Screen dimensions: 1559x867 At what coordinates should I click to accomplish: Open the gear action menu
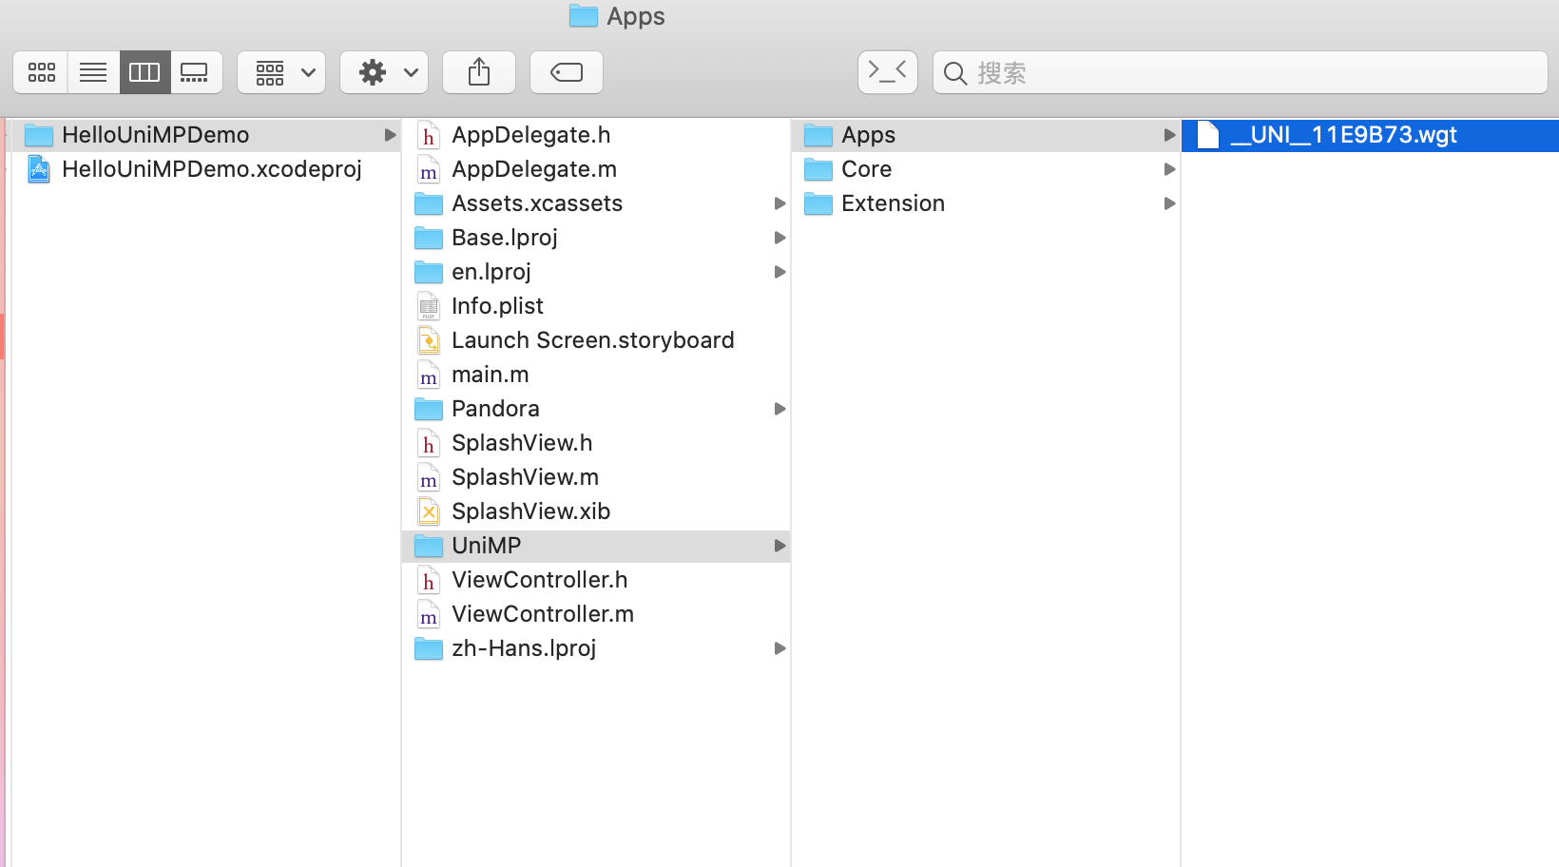[384, 72]
